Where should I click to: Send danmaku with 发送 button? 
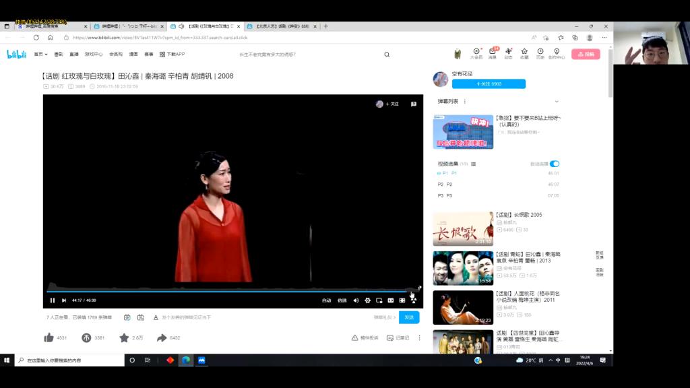click(409, 317)
